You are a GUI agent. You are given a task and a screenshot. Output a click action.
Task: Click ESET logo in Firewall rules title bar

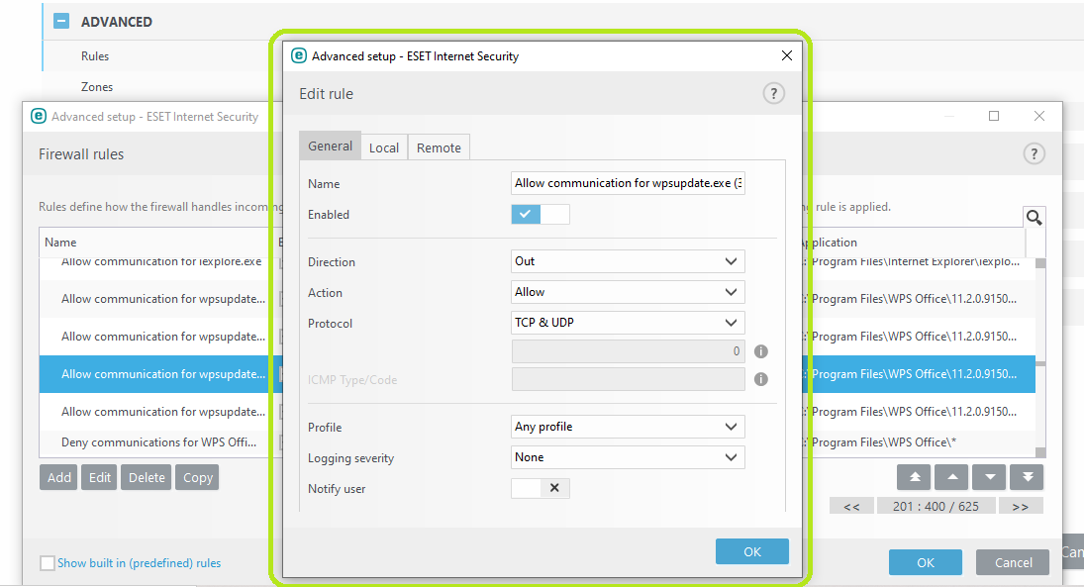tap(39, 116)
